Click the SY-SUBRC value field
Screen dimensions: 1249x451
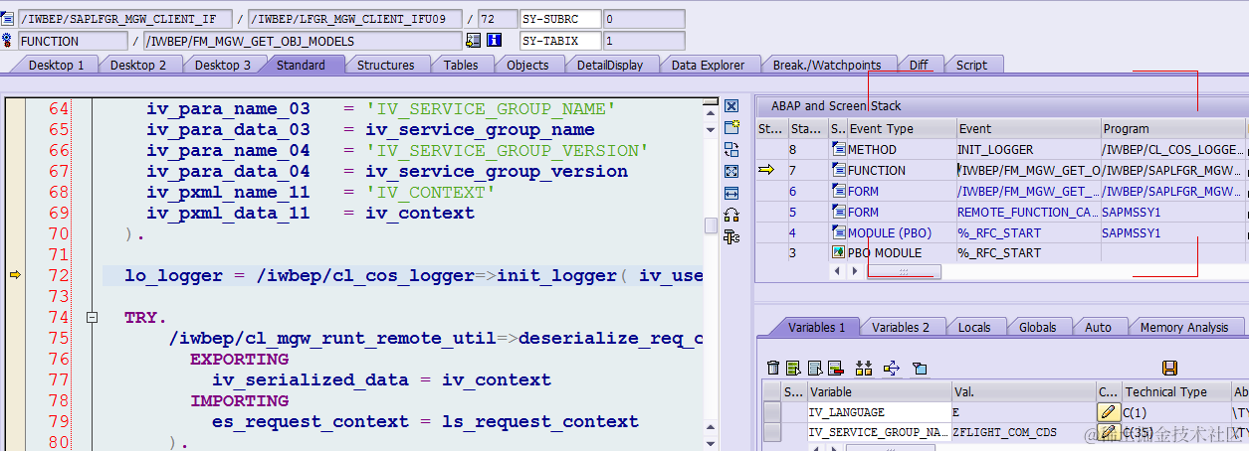tap(644, 19)
